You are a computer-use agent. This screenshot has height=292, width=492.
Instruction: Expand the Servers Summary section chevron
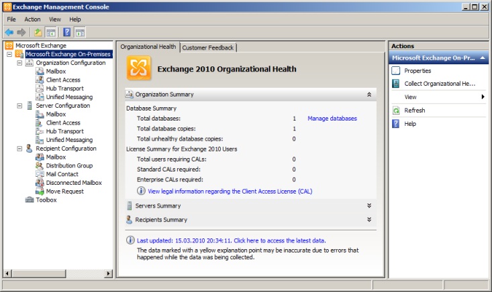369,206
